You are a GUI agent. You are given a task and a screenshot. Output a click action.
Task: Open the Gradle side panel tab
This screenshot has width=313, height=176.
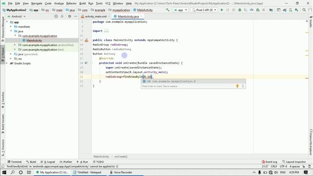(311, 22)
